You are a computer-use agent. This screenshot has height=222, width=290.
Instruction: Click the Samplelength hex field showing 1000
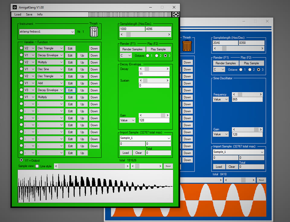tap(132, 29)
